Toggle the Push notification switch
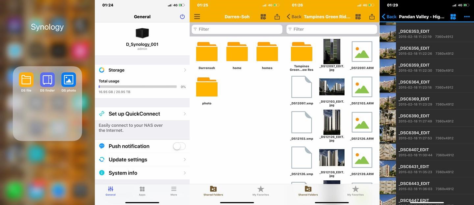The height and width of the screenshot is (205, 474). tap(179, 146)
